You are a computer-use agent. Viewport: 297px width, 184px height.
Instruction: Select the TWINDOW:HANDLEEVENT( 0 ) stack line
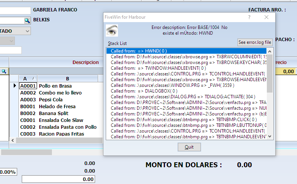pyautogui.click(x=186, y=68)
